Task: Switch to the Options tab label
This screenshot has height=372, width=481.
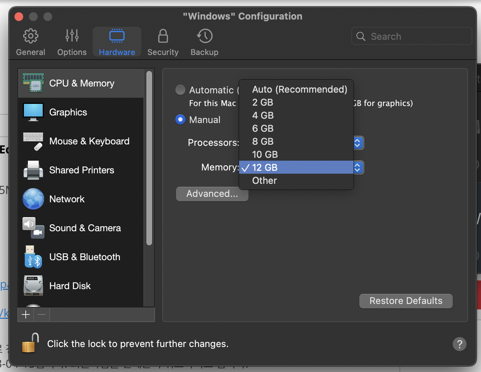Action: [x=72, y=52]
